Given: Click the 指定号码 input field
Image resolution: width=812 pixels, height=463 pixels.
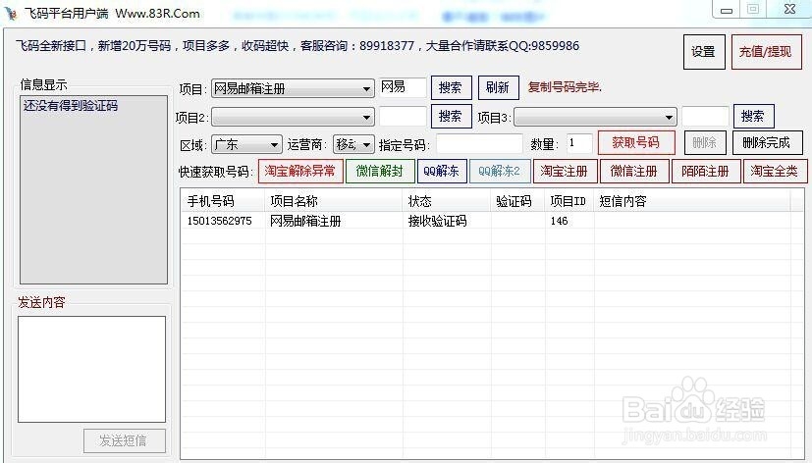Looking at the screenshot, I should click(x=479, y=144).
